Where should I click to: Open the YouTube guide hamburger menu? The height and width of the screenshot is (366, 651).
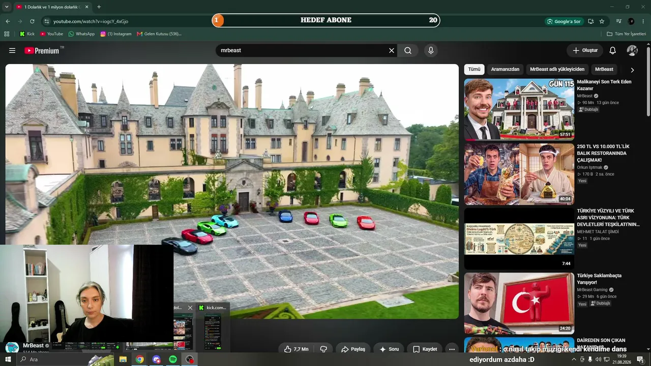pos(12,50)
